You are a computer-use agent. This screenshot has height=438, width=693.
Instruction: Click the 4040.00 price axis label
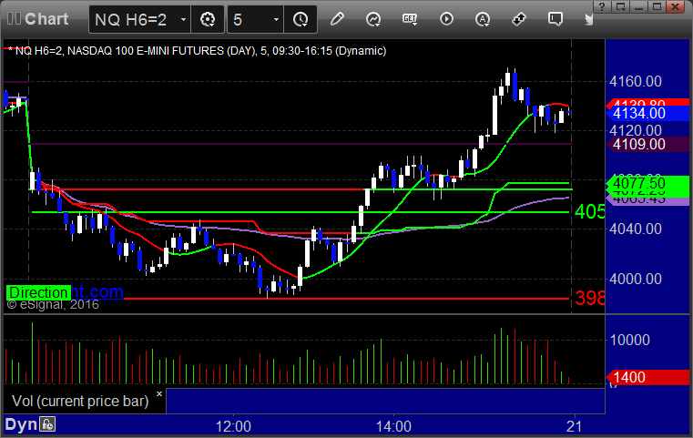tap(635, 229)
